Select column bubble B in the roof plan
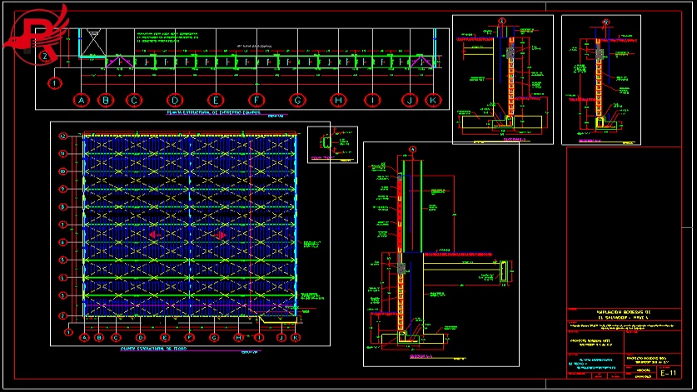The image size is (697, 392). (x=99, y=338)
